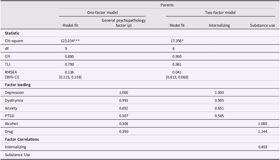Click the Parents table header

(167, 5)
